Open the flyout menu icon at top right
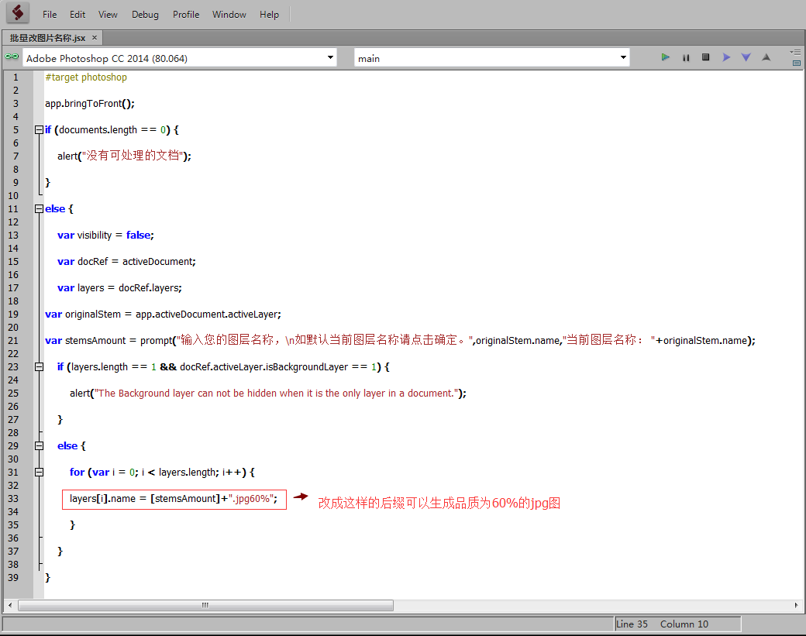 (x=796, y=52)
